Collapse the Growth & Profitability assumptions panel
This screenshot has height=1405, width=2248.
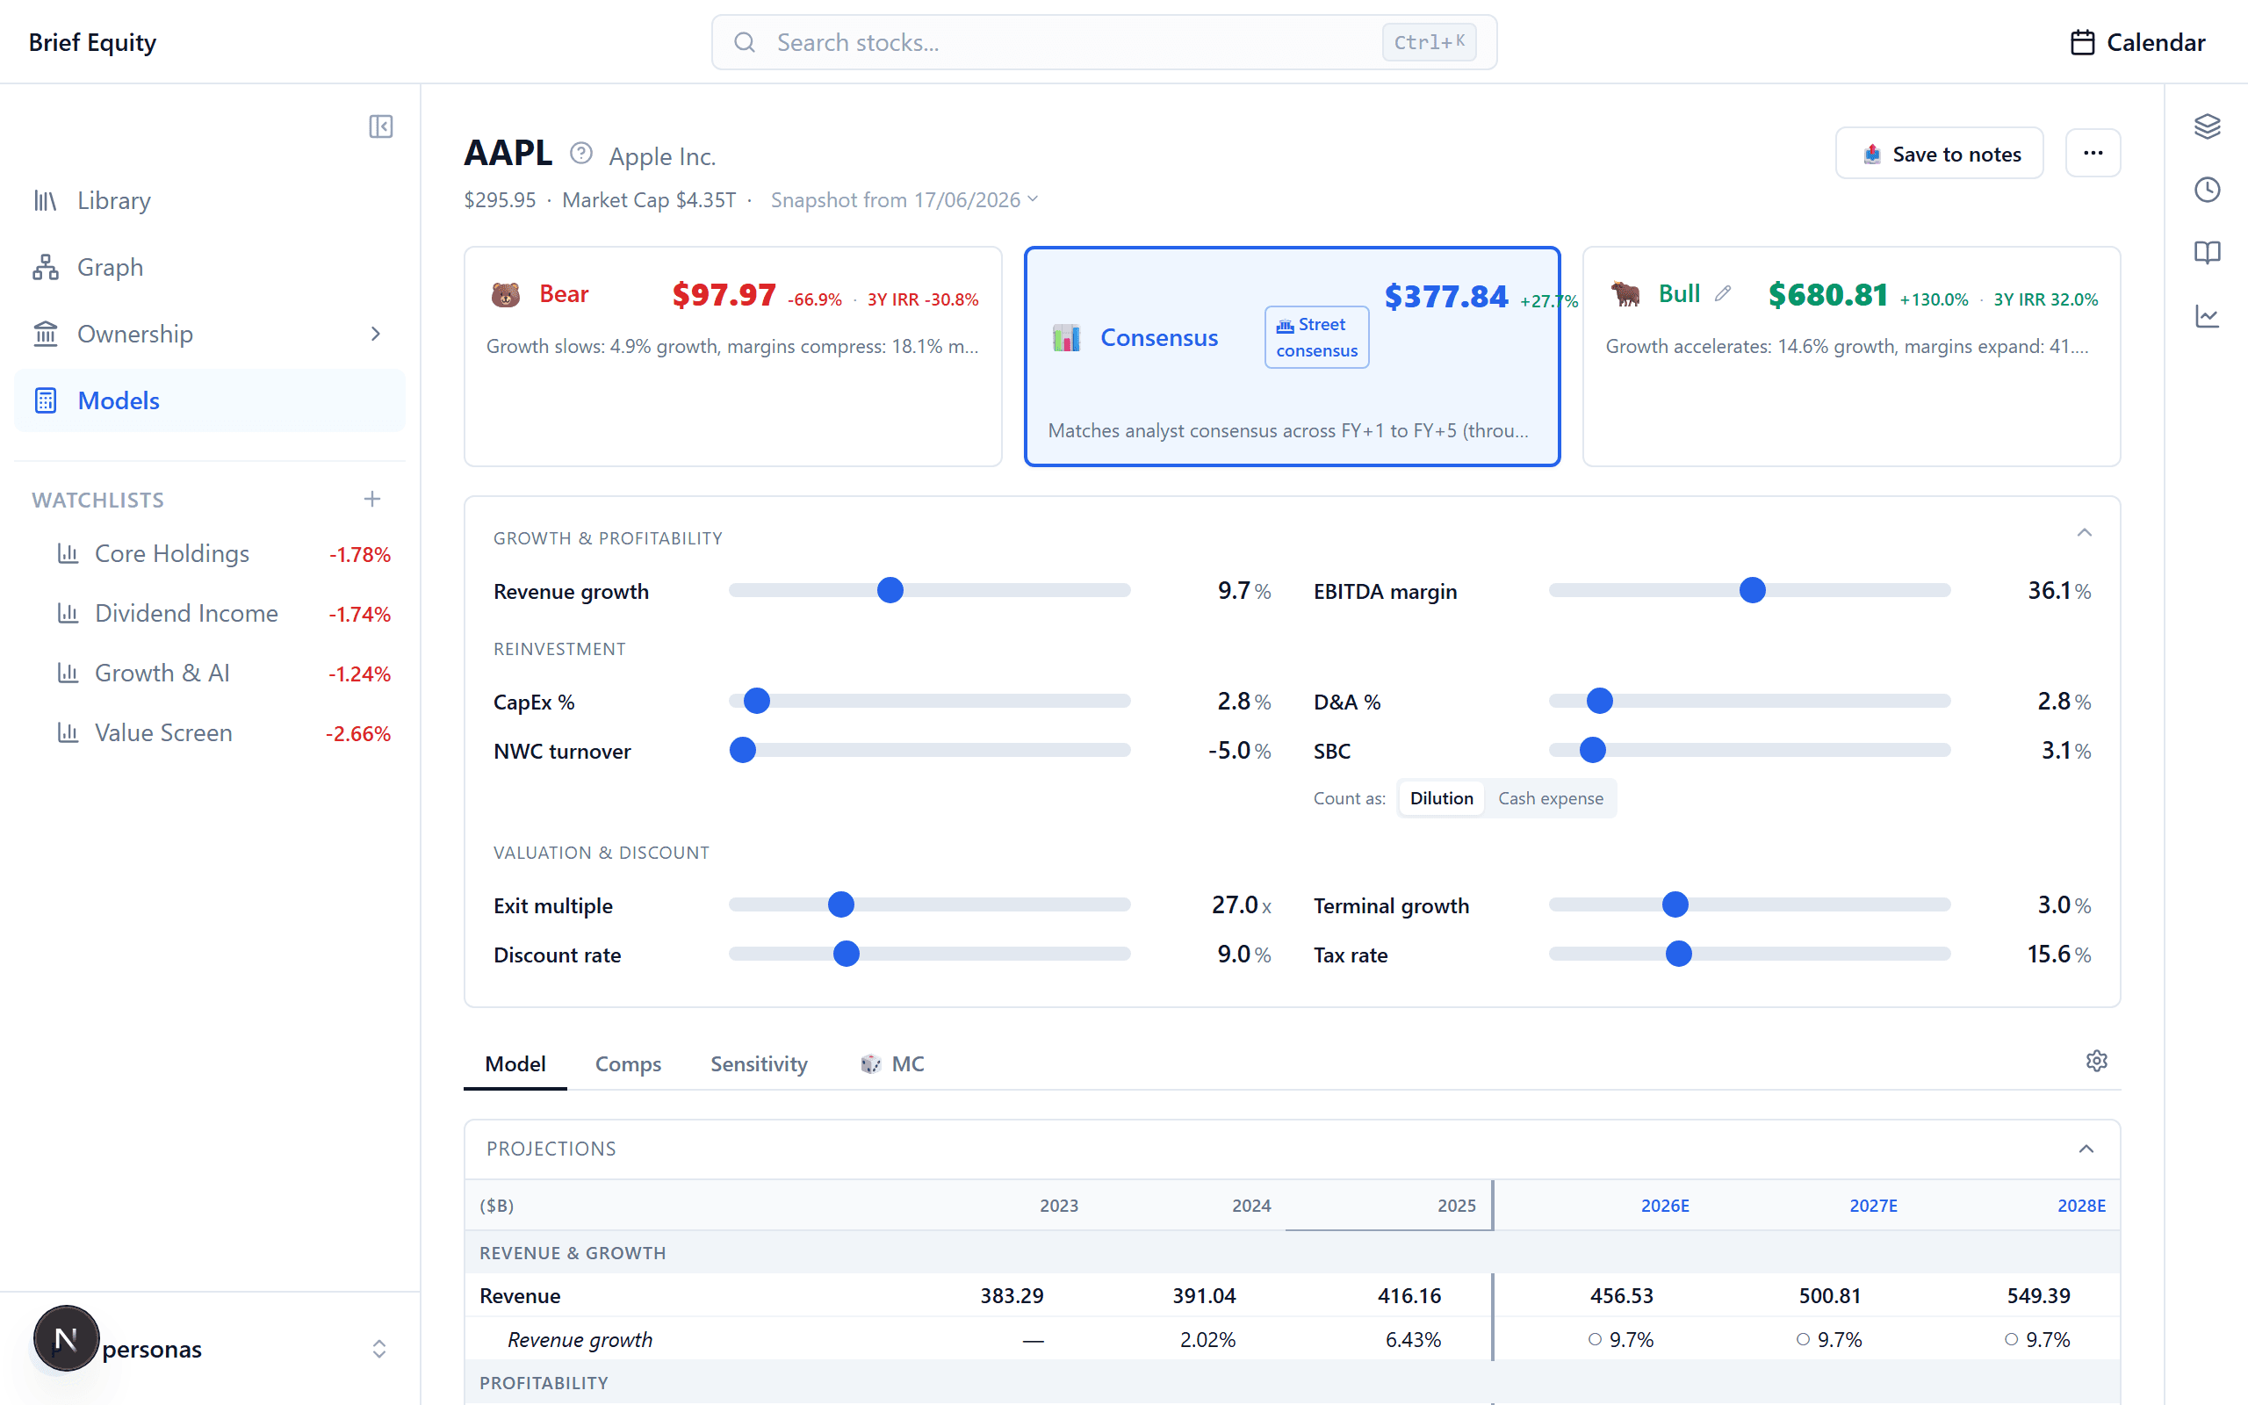[2085, 532]
